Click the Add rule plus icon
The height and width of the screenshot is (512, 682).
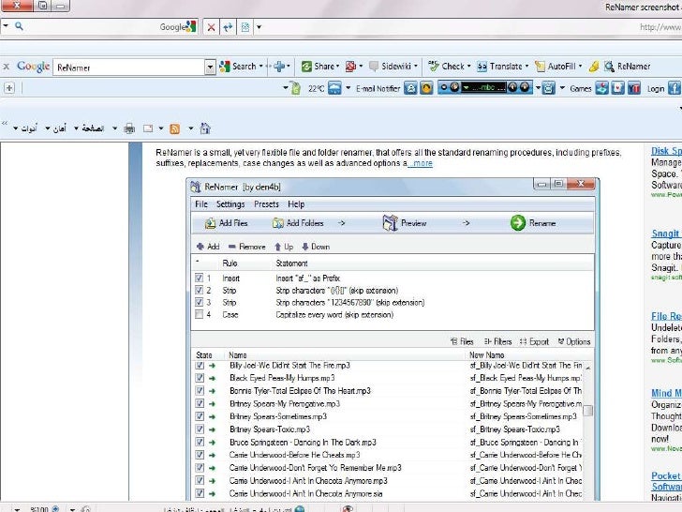pyautogui.click(x=200, y=247)
